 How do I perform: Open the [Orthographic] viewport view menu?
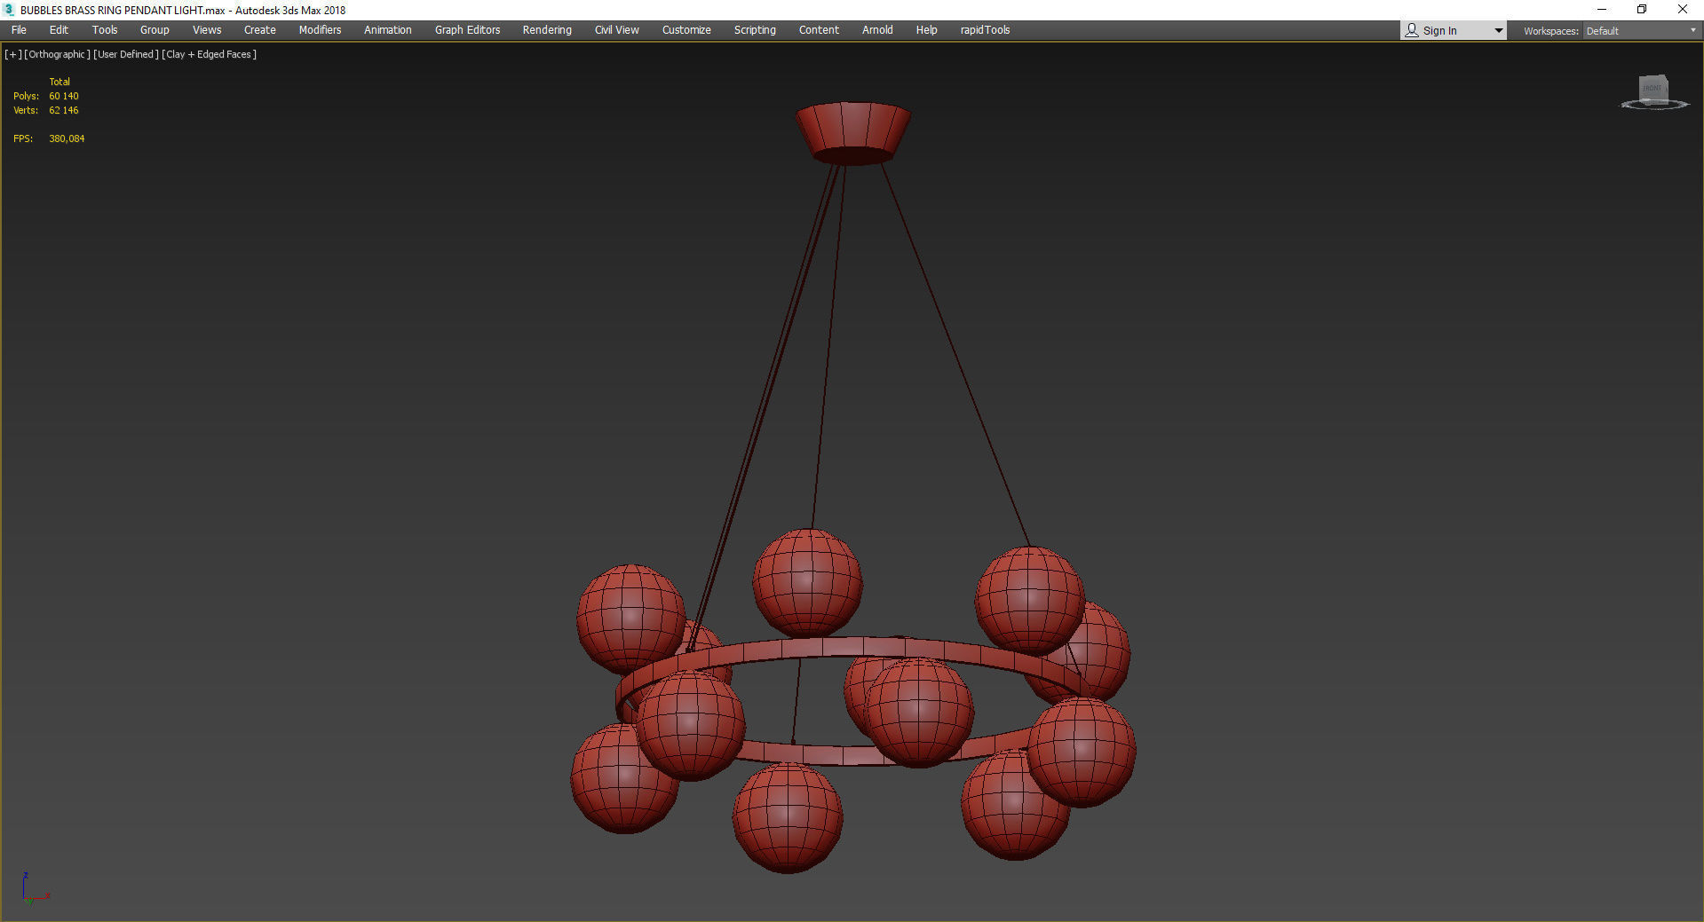[57, 54]
